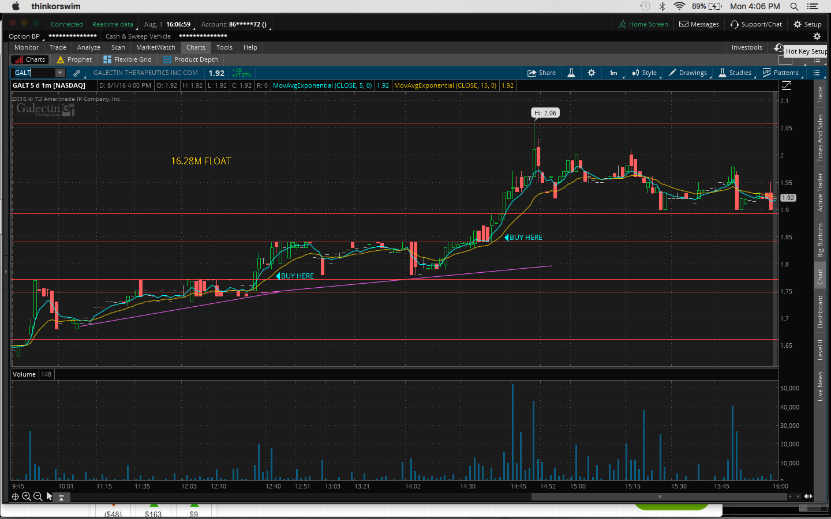Viewport: 831px width, 519px height.
Task: Select the main Charts tab
Action: [x=196, y=47]
